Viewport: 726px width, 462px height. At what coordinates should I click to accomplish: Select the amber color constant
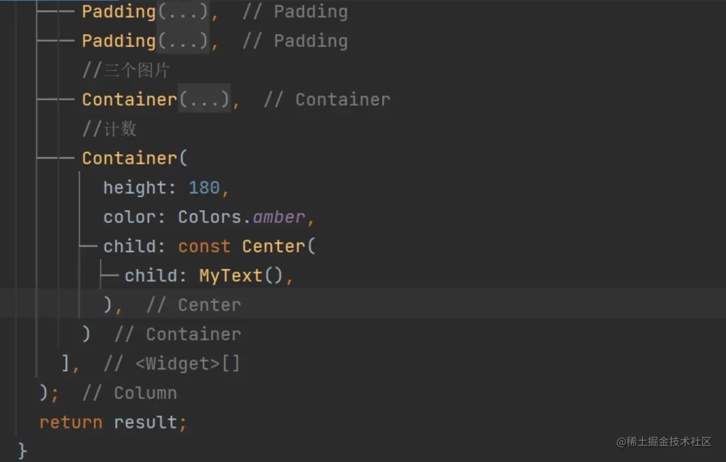[x=279, y=216]
